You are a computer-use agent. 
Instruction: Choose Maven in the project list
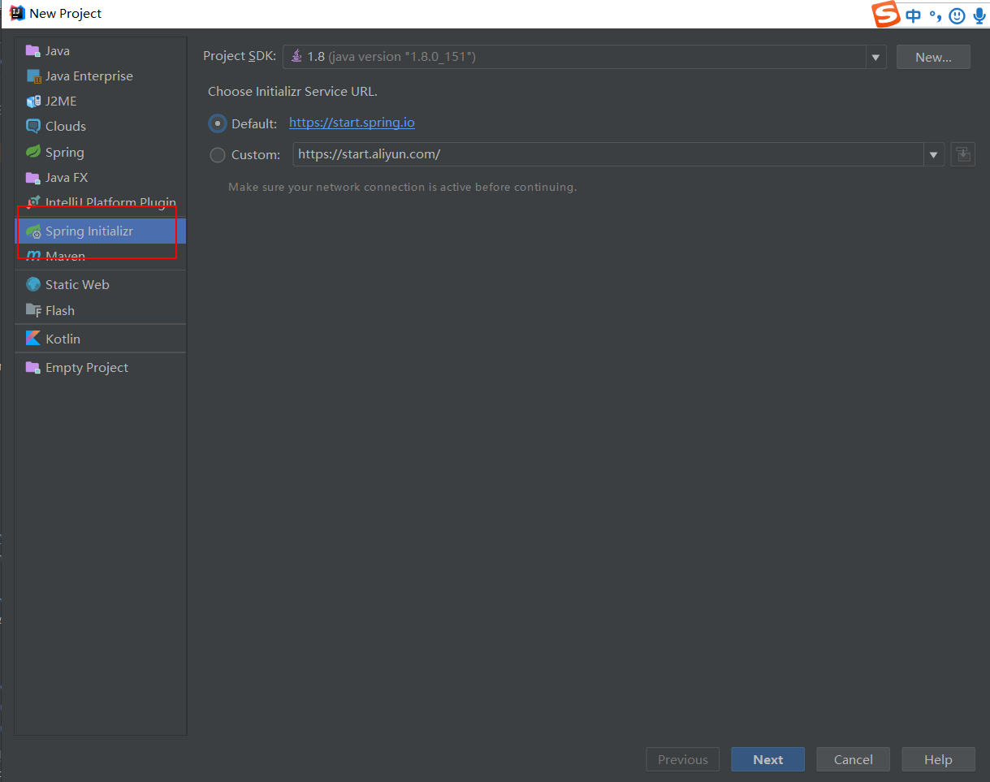(101, 256)
